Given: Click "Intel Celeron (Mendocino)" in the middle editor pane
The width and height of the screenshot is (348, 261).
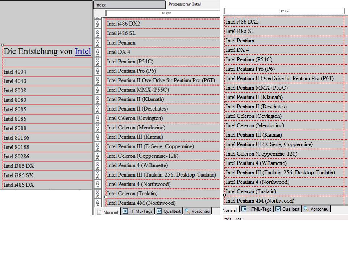Looking at the screenshot, I should pos(136,128).
